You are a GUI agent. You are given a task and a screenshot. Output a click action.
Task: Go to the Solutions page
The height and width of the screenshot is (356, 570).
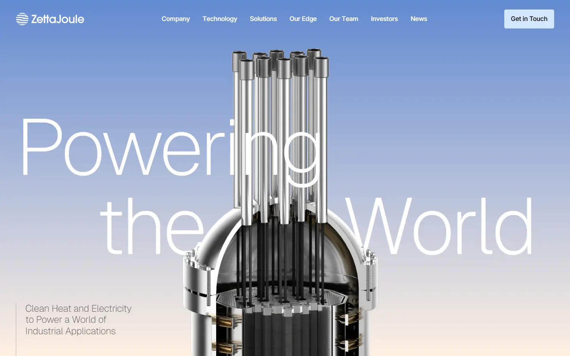263,19
